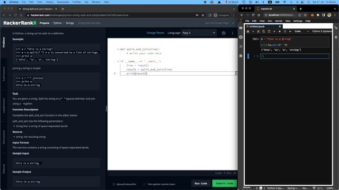Screen dimensions: 339x190
Task: Open tab search chevron in JupyterLab browser
Action: 335,9
